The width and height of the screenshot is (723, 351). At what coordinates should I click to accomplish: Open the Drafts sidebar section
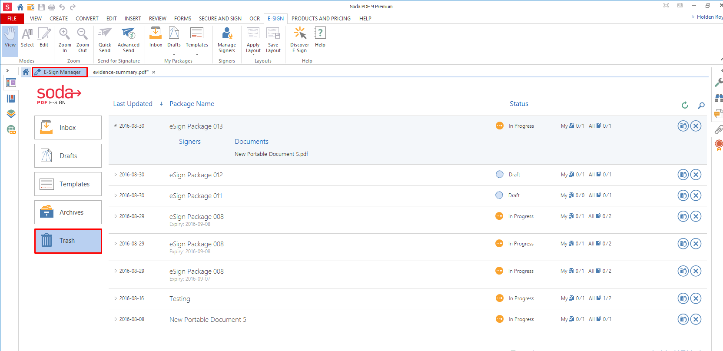(x=68, y=156)
